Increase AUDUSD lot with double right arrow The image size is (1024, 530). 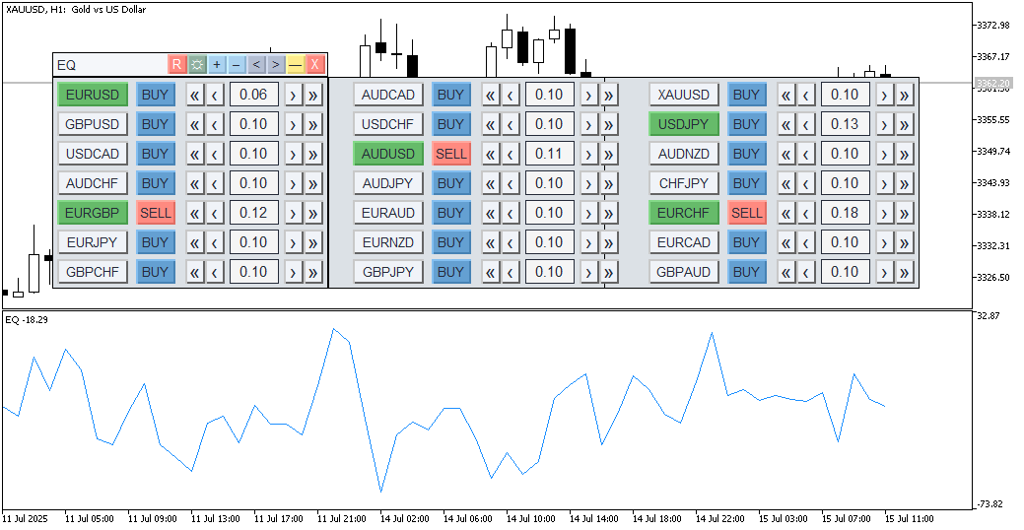[x=609, y=154]
